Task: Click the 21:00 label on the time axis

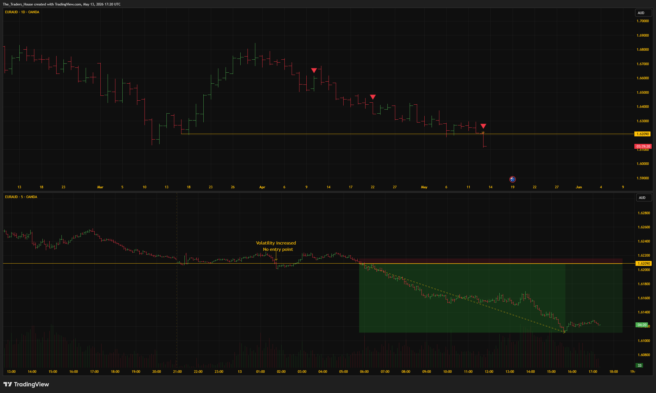Action: pos(177,372)
